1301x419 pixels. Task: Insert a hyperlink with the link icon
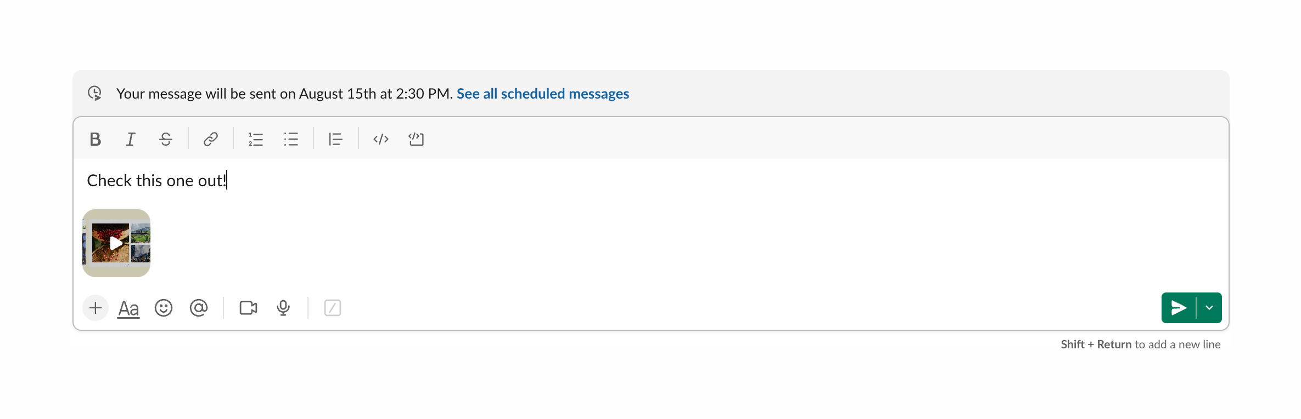pyautogui.click(x=211, y=139)
